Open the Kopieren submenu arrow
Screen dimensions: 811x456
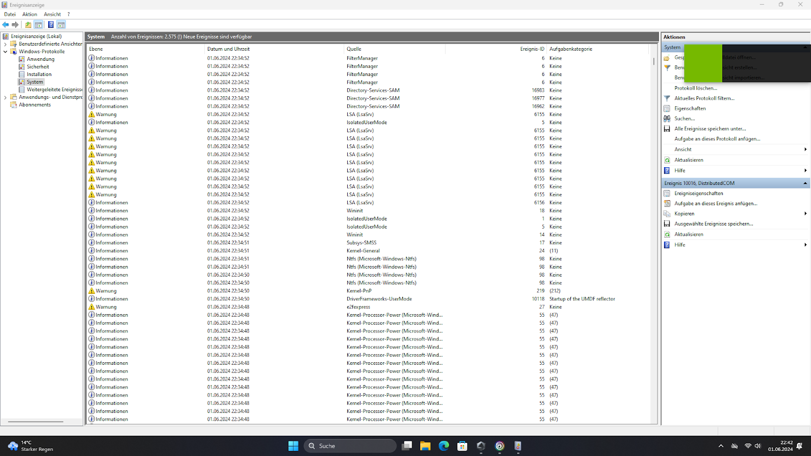[x=805, y=214]
